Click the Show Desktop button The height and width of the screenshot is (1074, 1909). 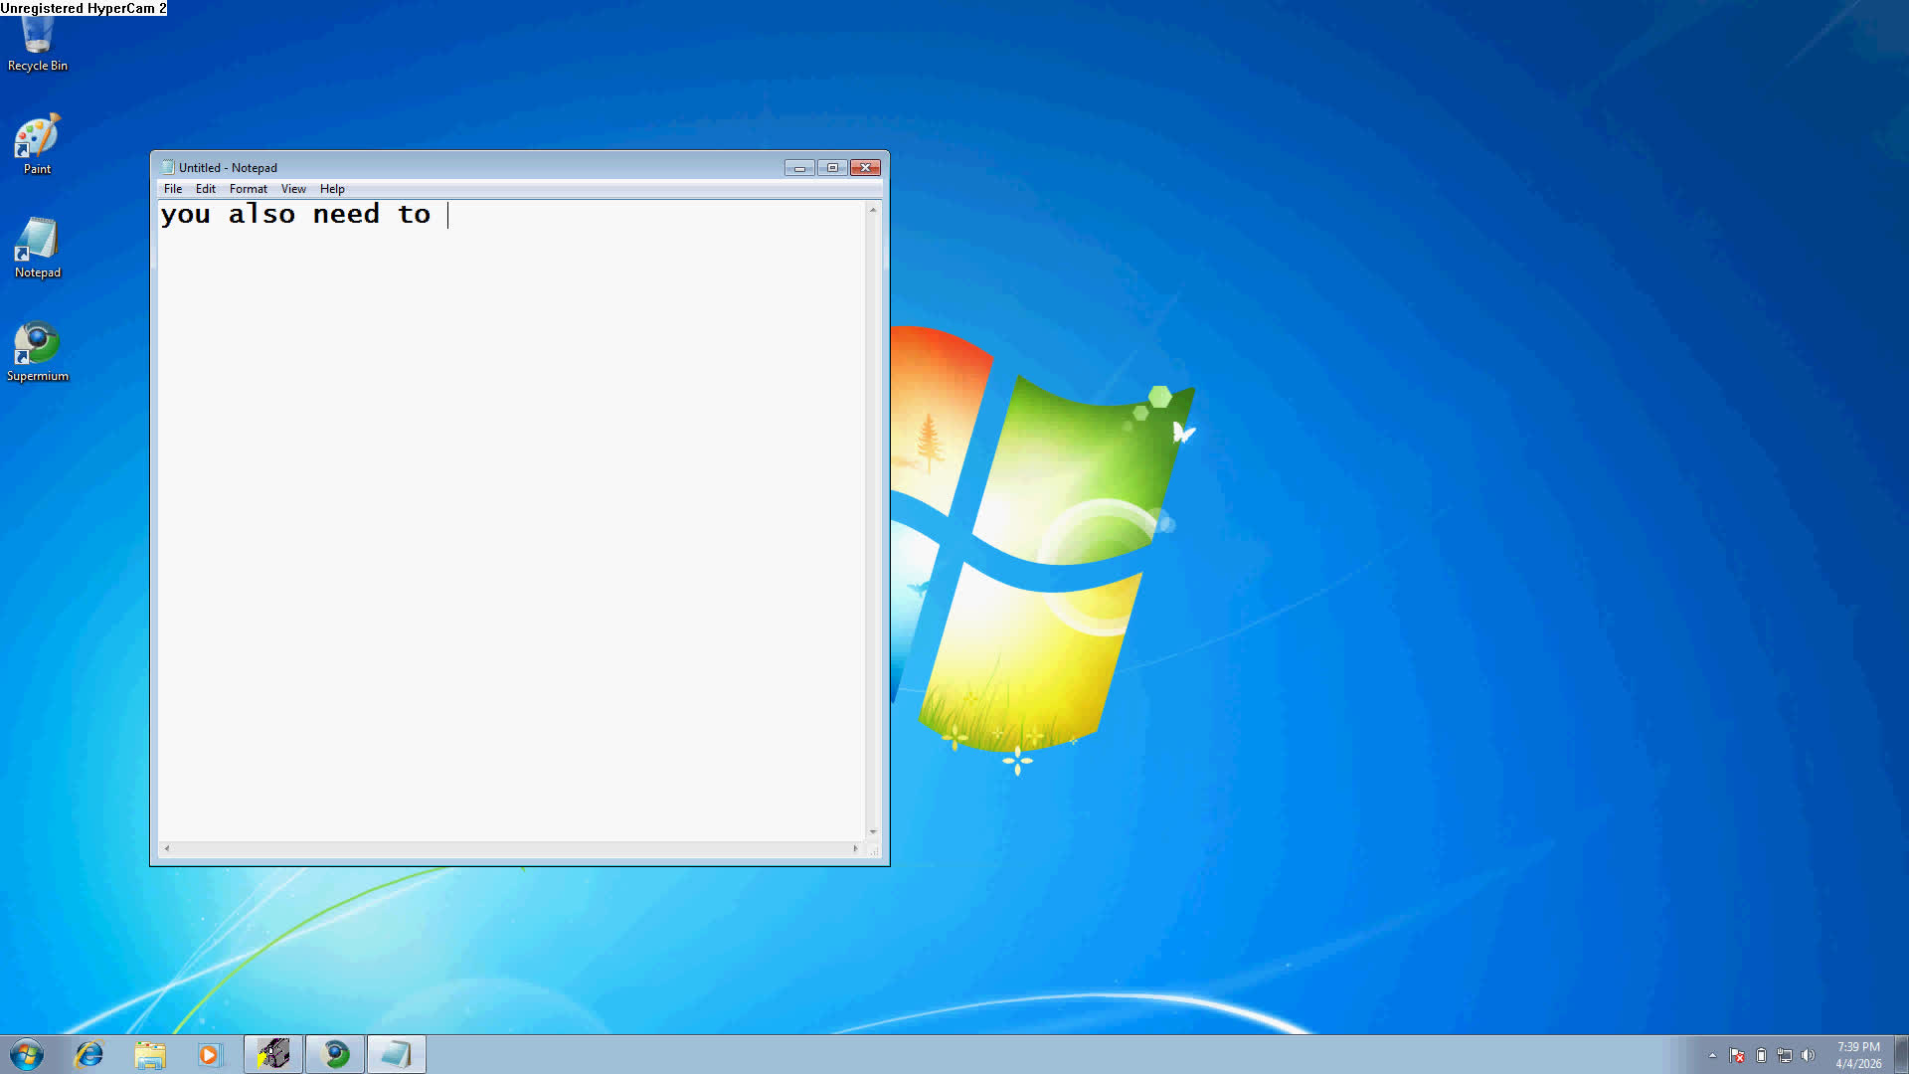pyautogui.click(x=1901, y=1054)
